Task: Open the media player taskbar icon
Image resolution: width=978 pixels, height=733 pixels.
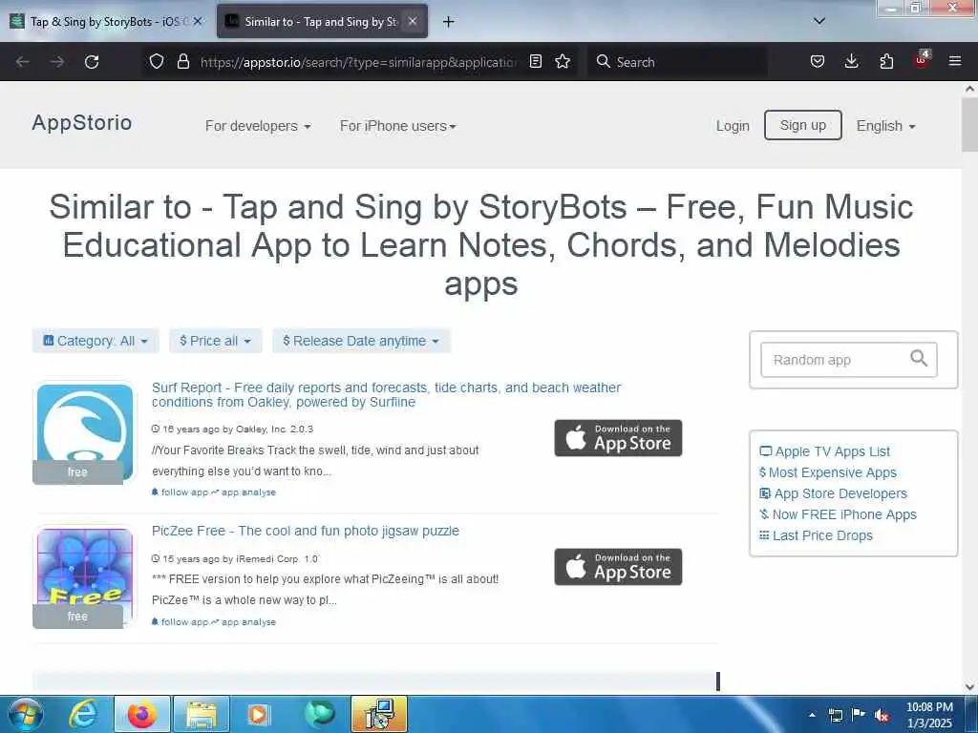Action: point(258,714)
